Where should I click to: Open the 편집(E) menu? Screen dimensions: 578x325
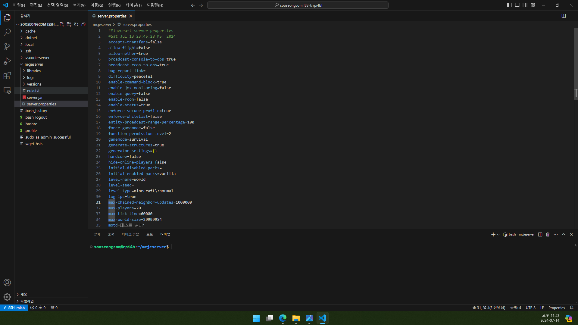pos(36,5)
